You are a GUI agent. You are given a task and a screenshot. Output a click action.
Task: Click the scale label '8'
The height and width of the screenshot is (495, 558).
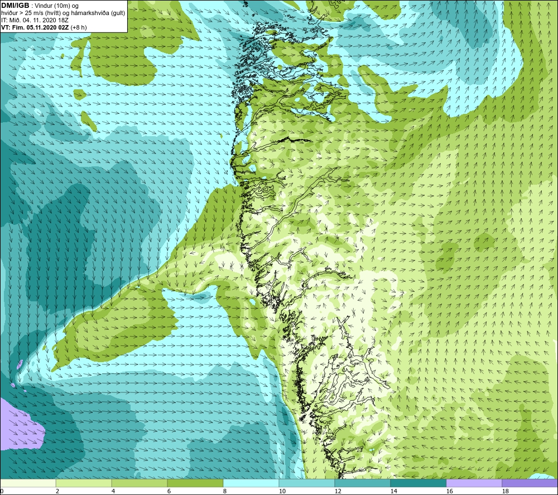[224, 491]
